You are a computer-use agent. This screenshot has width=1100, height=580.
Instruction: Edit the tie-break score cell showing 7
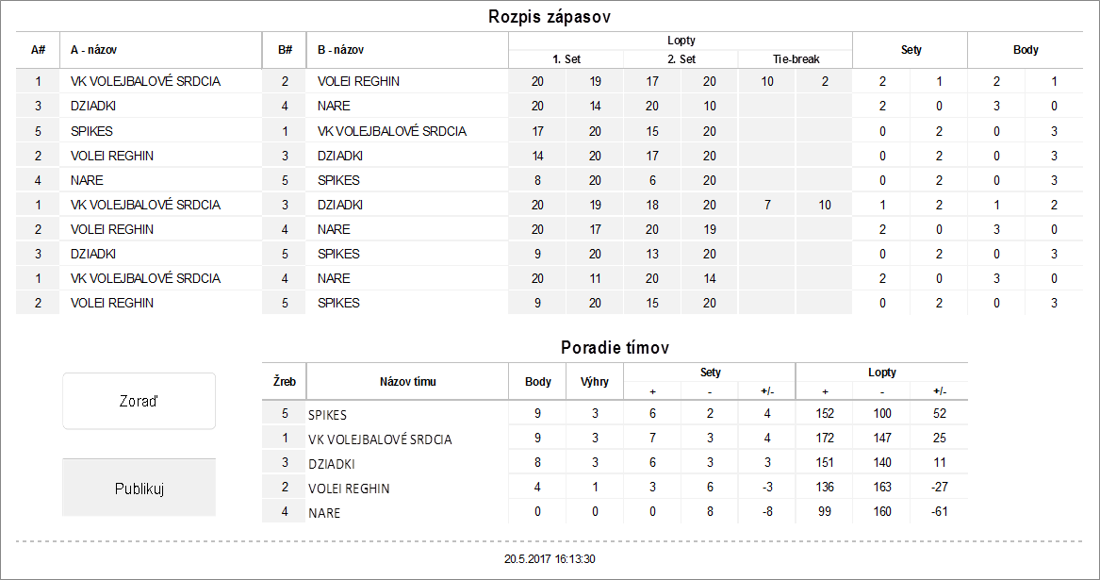click(767, 205)
